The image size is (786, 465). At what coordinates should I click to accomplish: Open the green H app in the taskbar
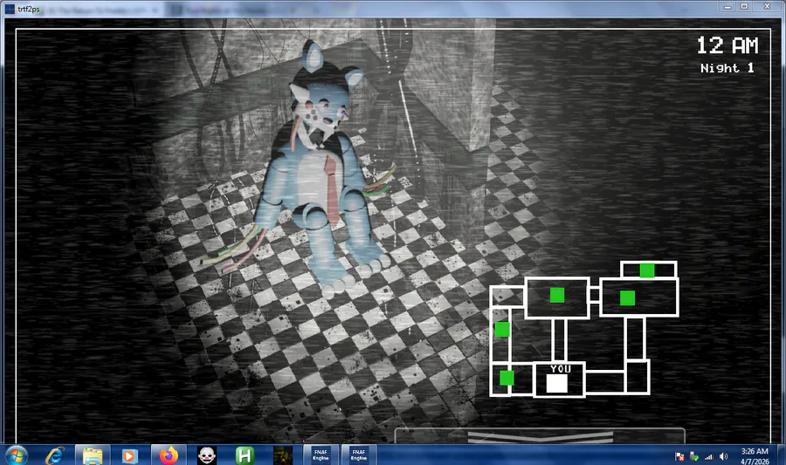[x=245, y=455]
